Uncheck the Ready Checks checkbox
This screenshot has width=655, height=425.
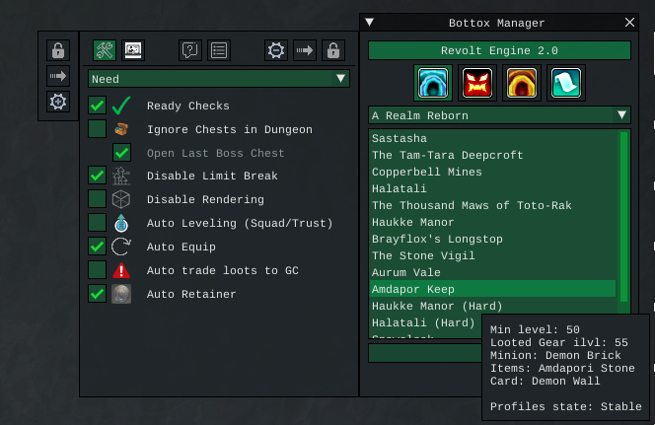[x=98, y=106]
